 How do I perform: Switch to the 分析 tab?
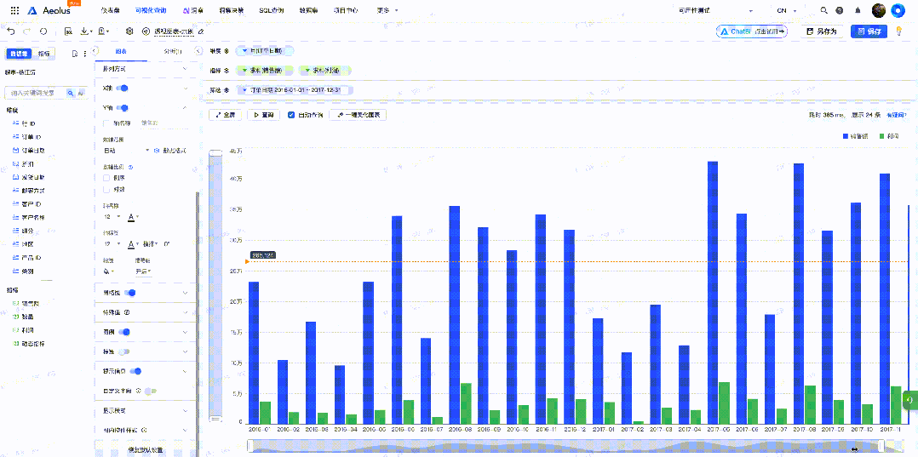tap(172, 51)
